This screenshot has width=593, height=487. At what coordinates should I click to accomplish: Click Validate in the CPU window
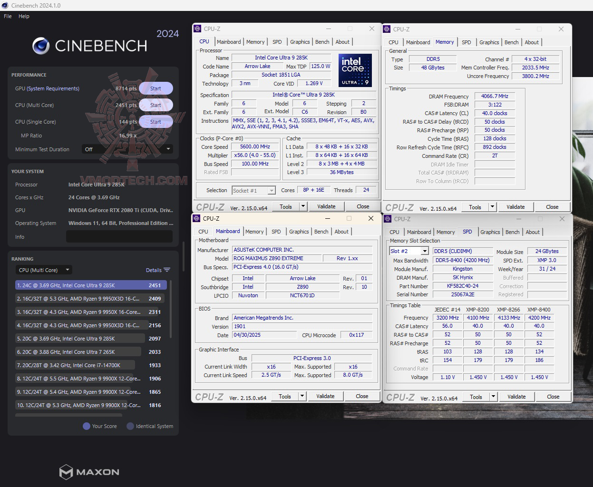pos(326,206)
